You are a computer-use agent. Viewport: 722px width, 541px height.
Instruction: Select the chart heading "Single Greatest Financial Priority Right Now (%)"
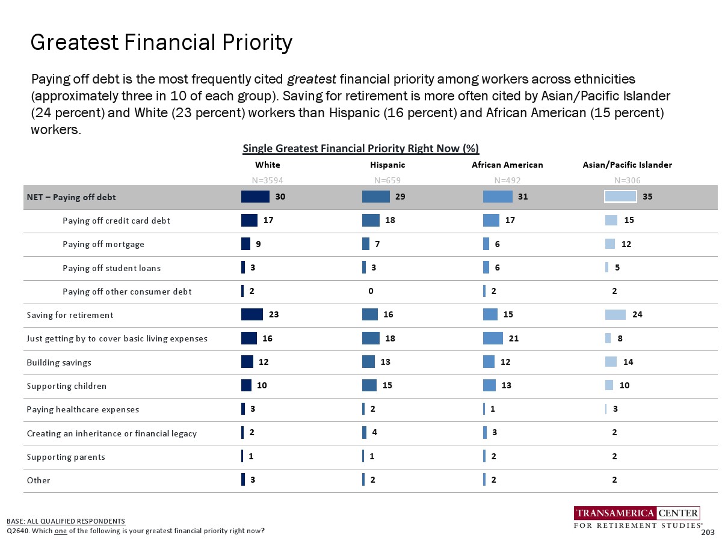click(x=360, y=148)
